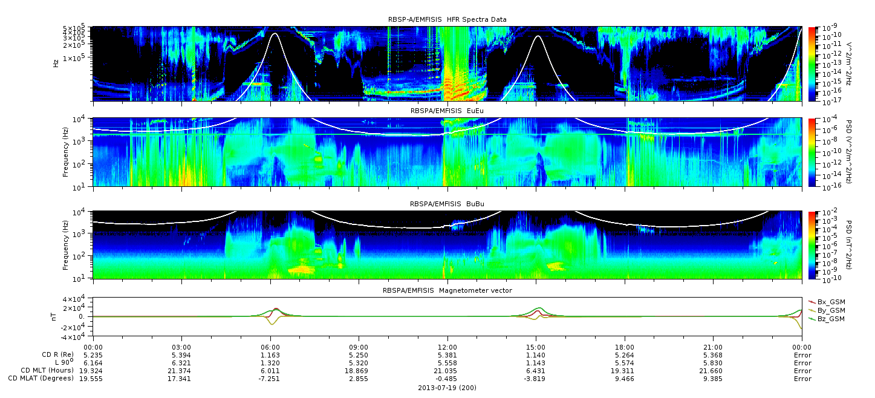875x398 pixels.
Task: Click the HFR spectra color bar
Action: click(x=812, y=64)
